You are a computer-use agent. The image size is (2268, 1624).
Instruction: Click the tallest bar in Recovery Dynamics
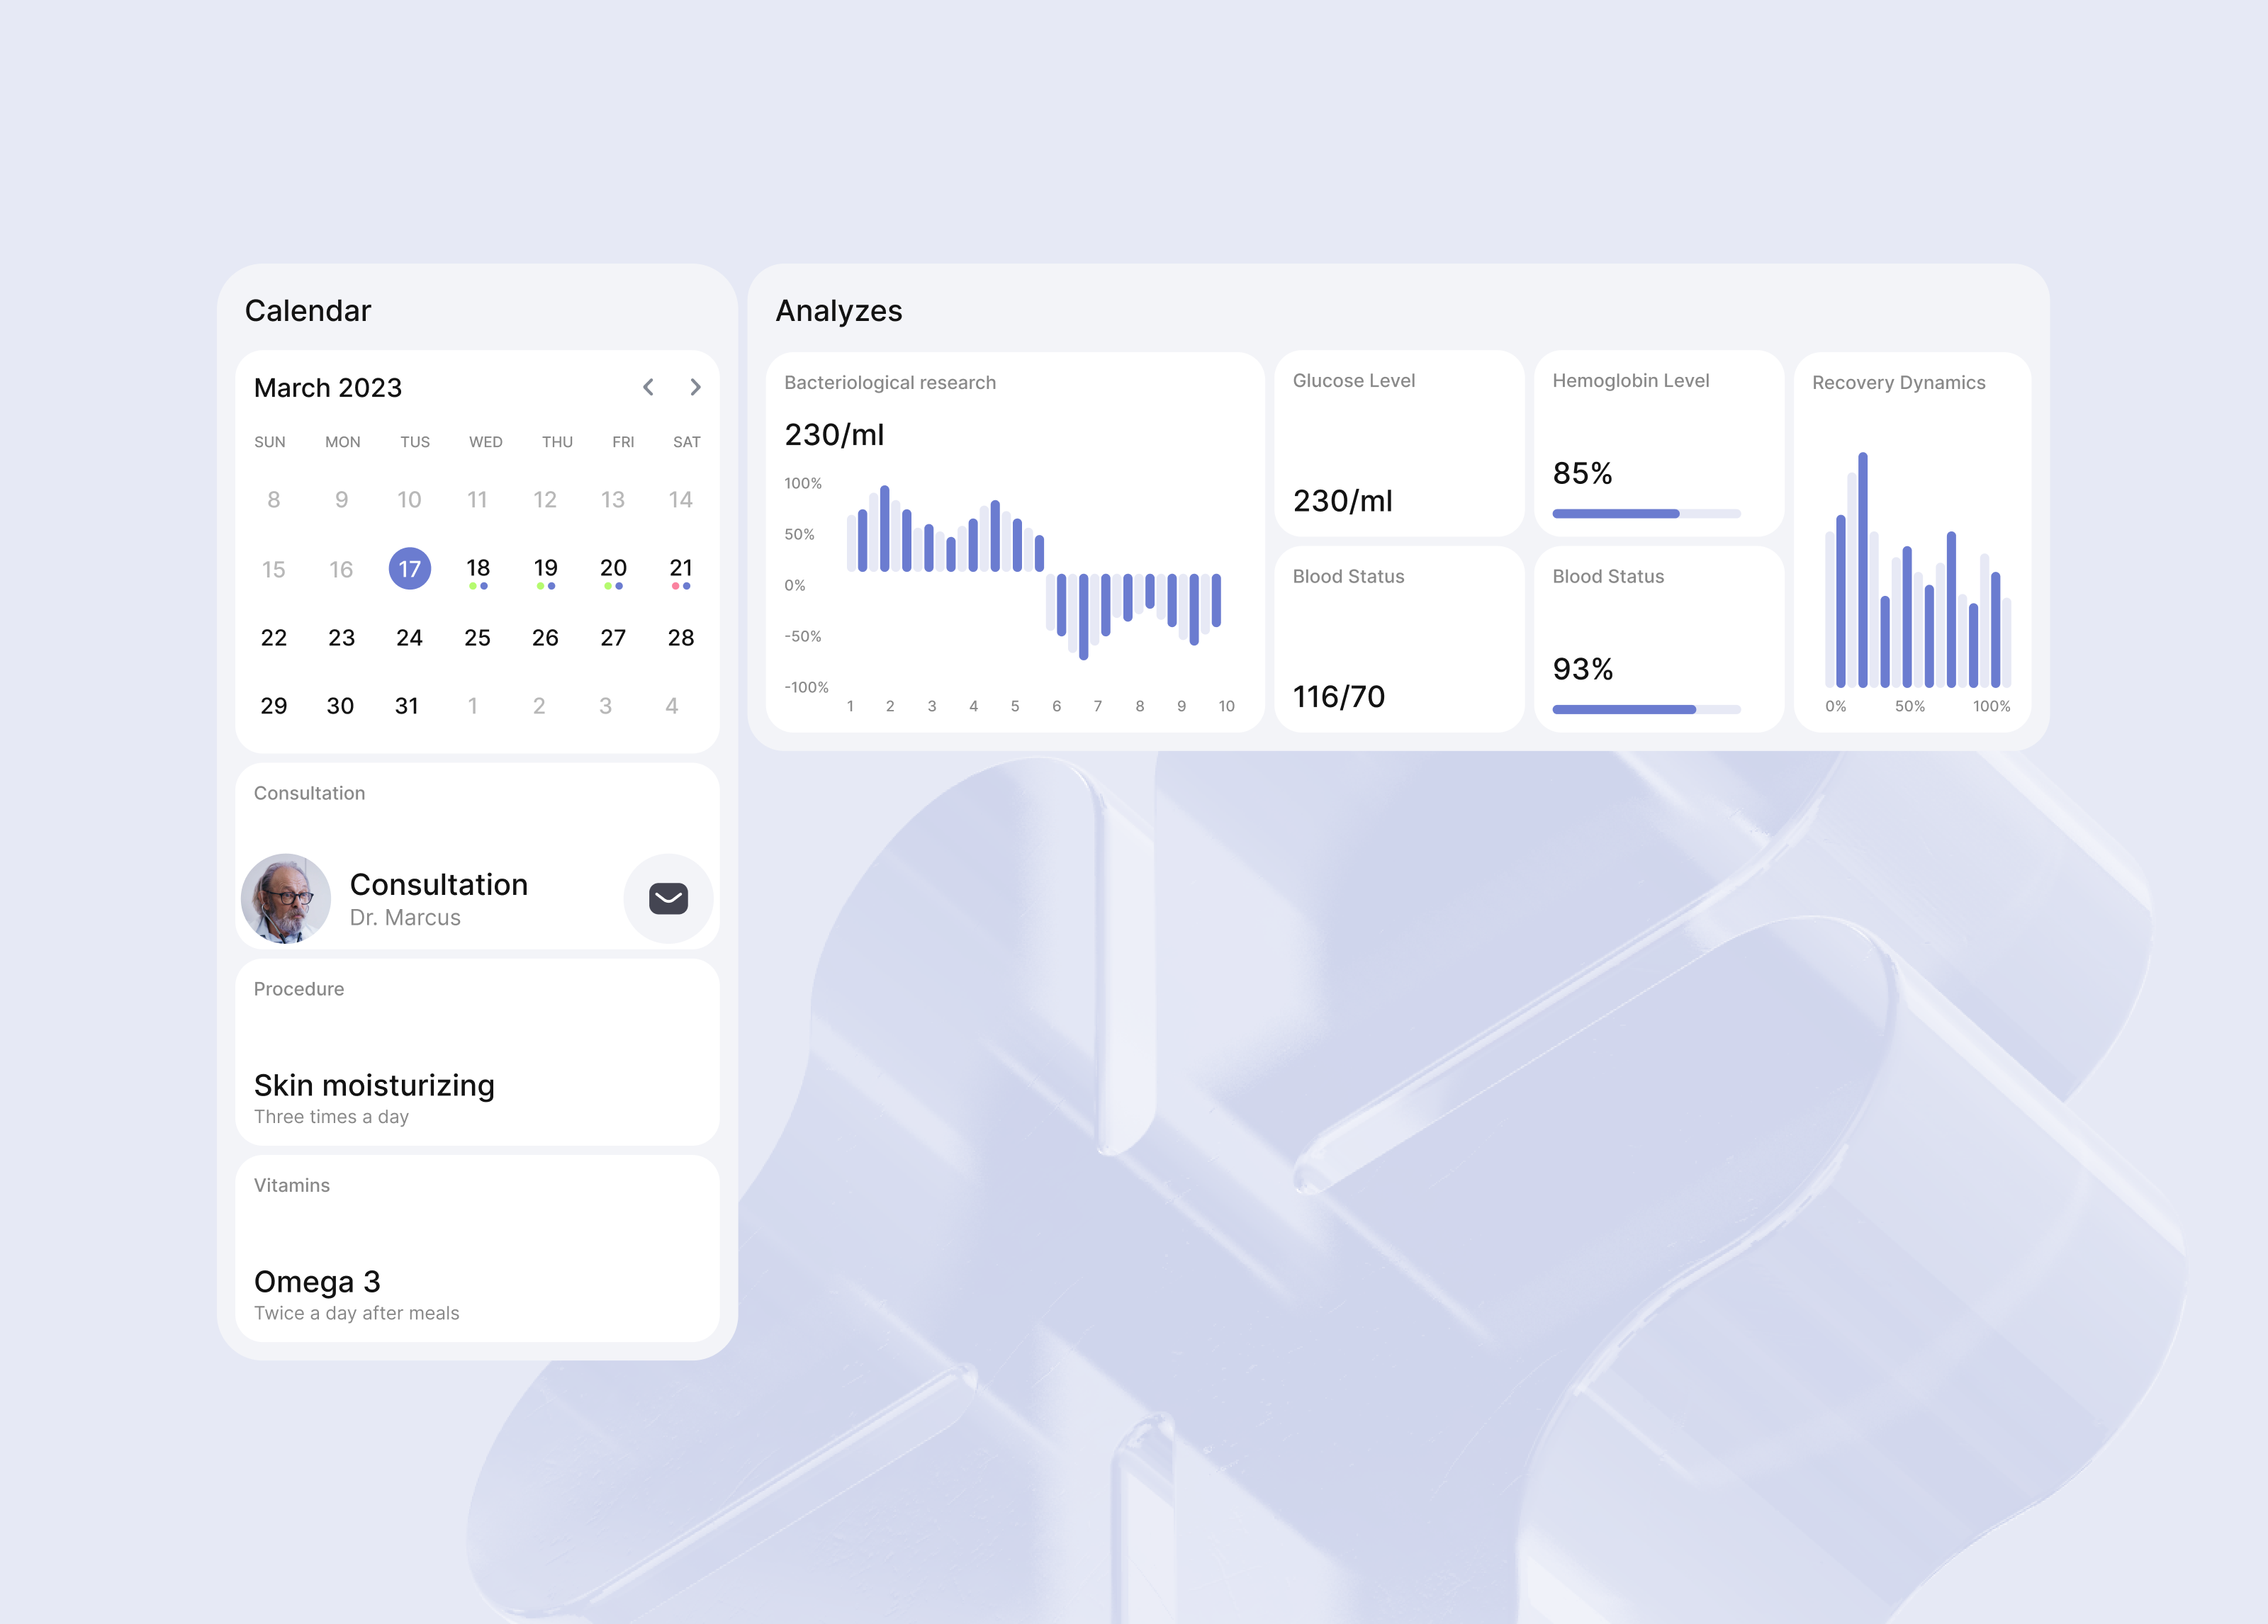[x=1863, y=570]
